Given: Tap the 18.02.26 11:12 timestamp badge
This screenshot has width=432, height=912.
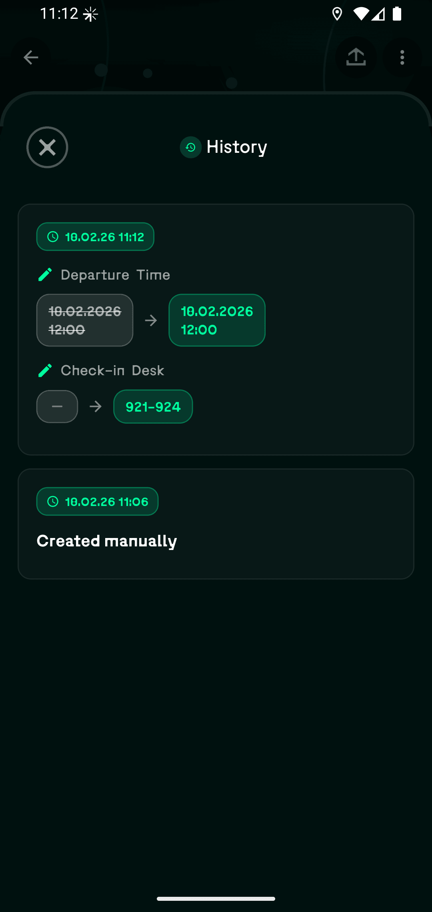Looking at the screenshot, I should [x=95, y=237].
